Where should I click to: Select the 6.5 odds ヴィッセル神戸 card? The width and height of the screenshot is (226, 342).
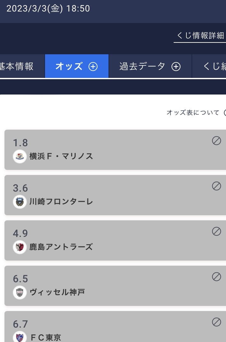pos(115,286)
